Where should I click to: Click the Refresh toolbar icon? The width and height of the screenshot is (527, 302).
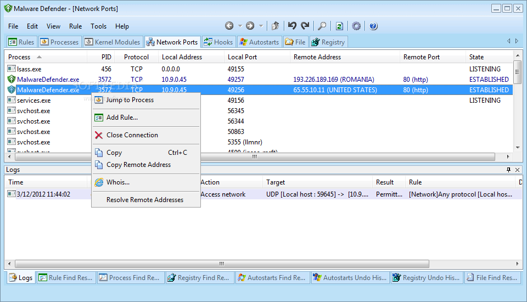339,26
